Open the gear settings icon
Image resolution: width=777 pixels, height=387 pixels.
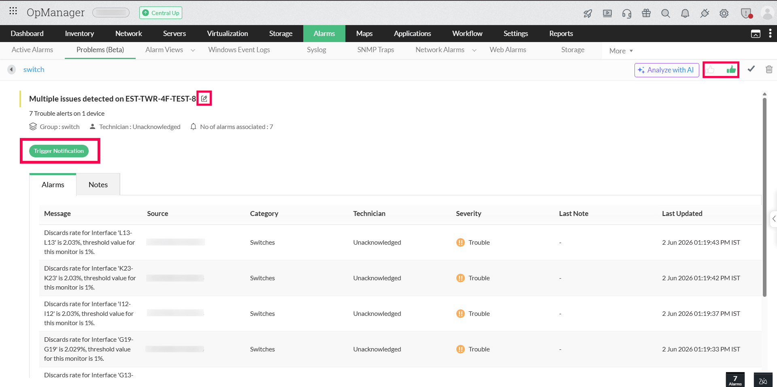tap(724, 13)
